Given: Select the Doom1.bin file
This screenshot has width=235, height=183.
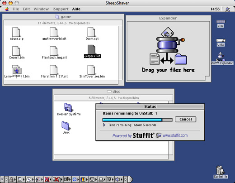Looking at the screenshot, I should (16, 51).
